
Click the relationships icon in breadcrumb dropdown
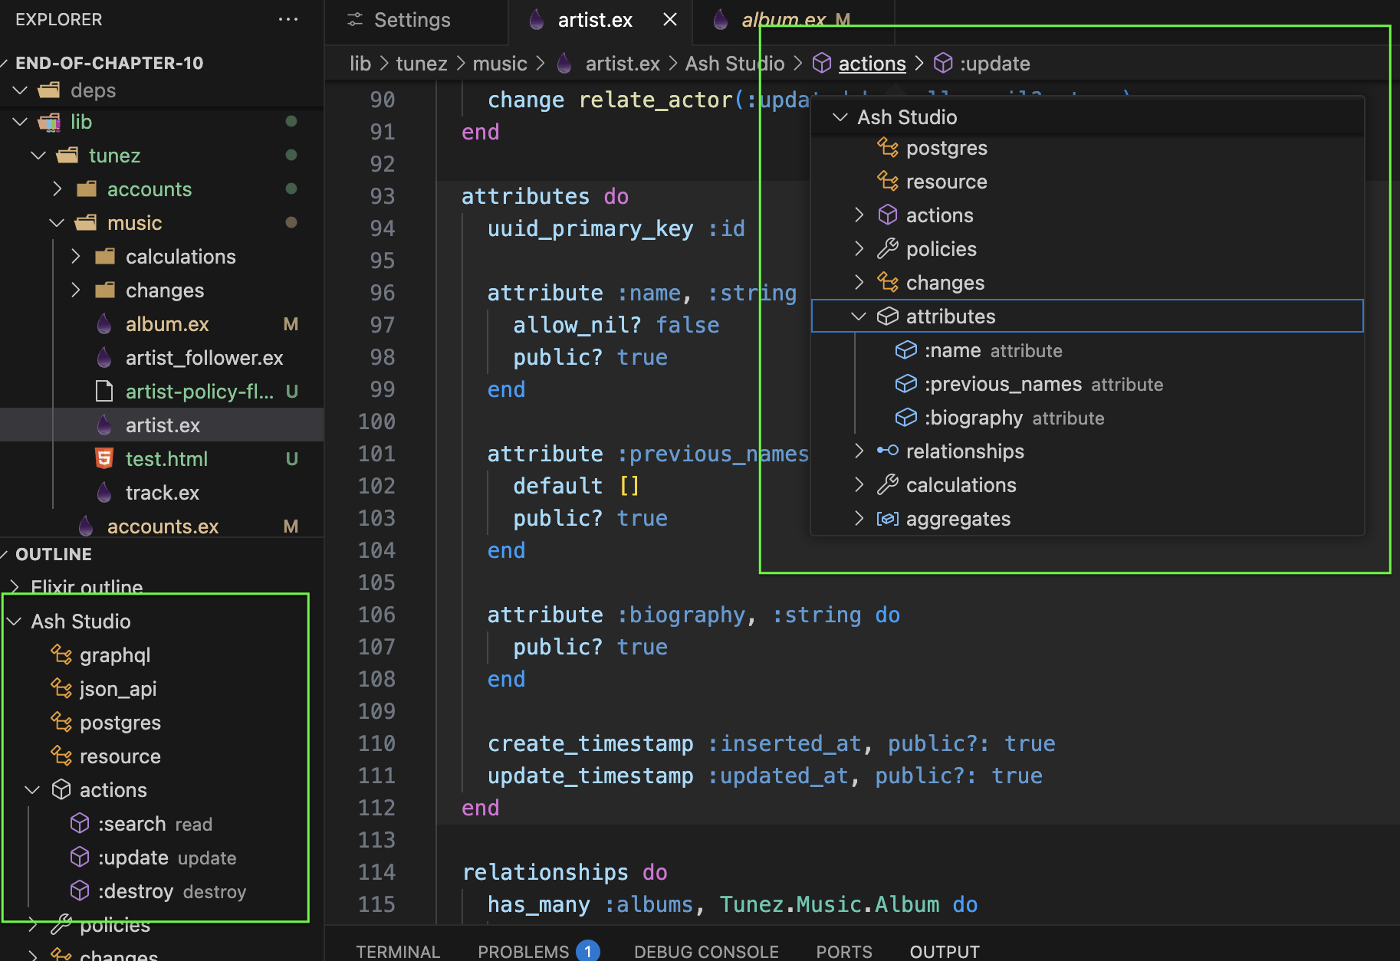point(887,451)
